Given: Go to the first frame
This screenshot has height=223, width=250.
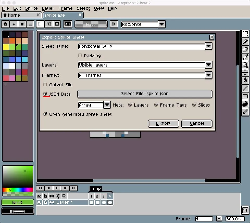Looking at the screenshot, I should click(40, 188).
